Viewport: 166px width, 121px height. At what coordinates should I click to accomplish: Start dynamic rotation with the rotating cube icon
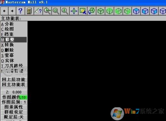tap(92, 11)
